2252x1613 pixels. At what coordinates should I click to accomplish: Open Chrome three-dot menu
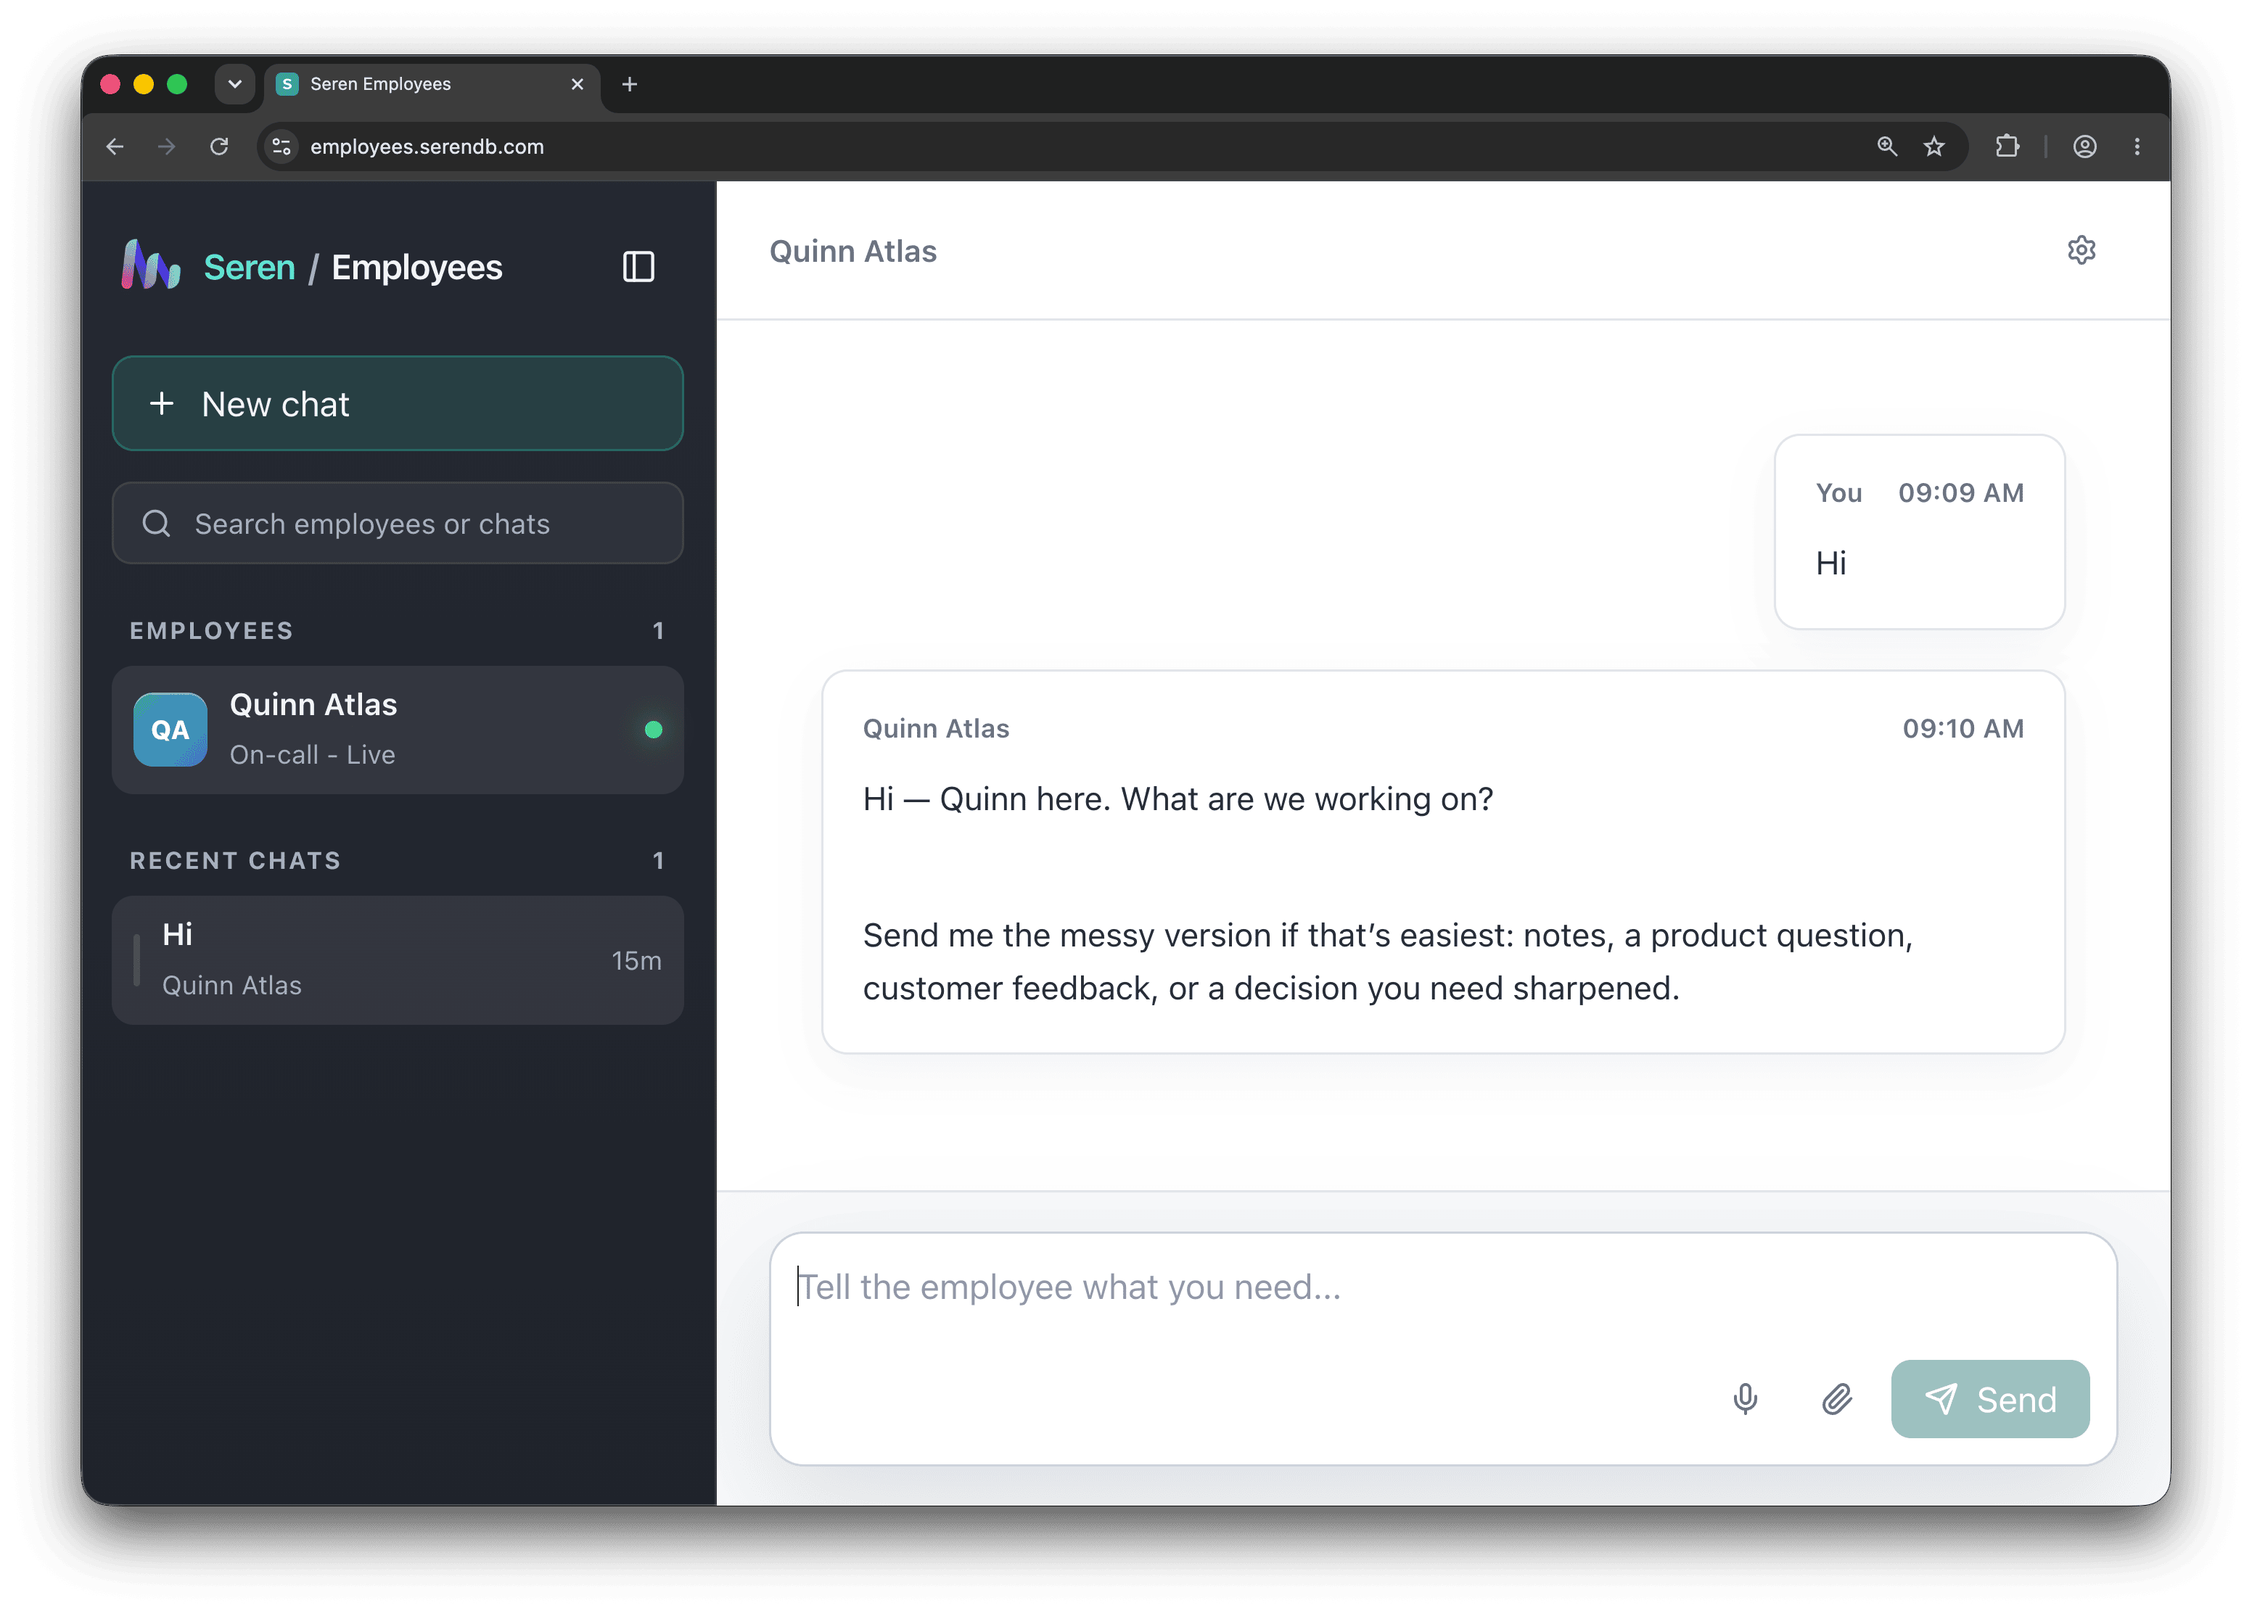point(2137,147)
